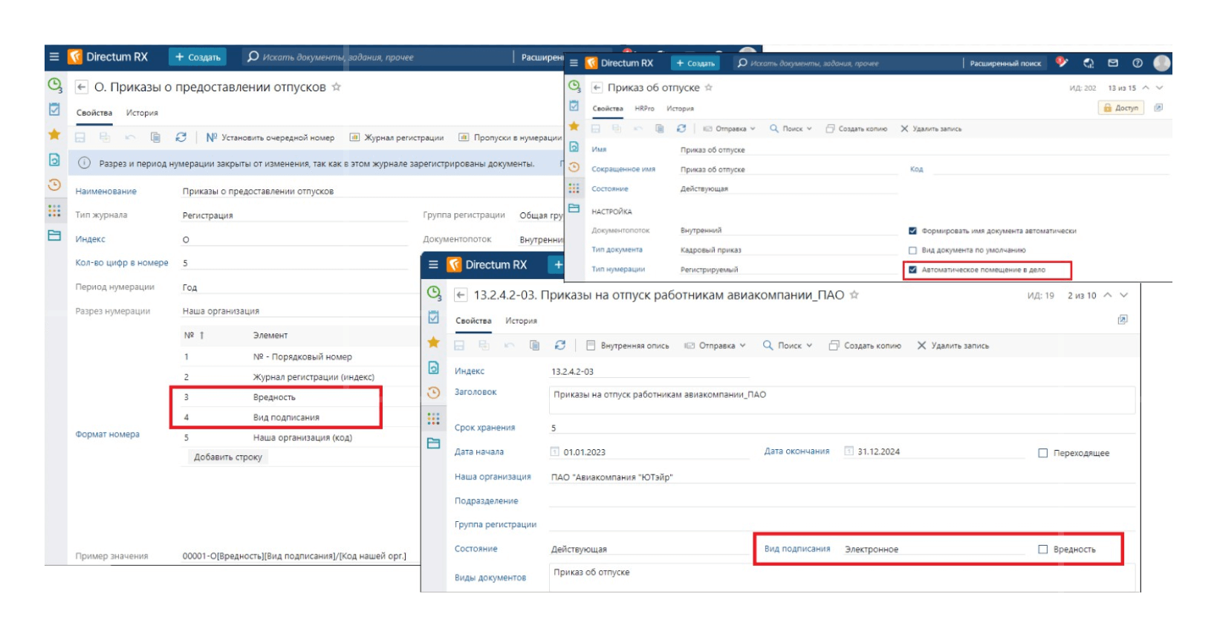1217x637 pixels.
Task: Expand 'Поиск' dropdown next to 'Внутренняя опись'
Action: [788, 345]
